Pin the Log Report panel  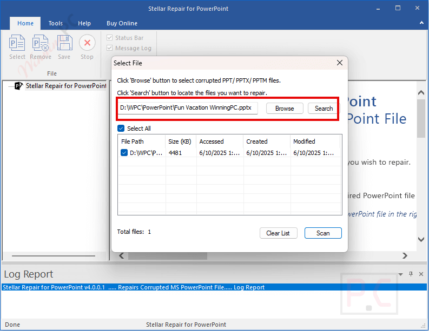point(411,274)
